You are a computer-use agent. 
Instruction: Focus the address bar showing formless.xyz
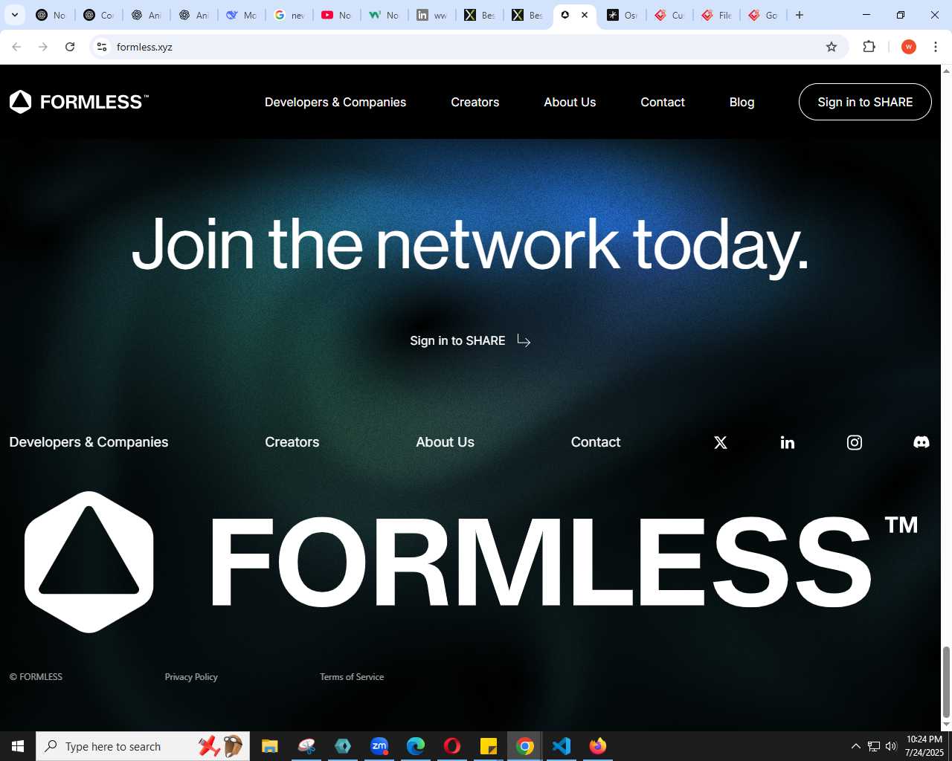click(x=461, y=47)
